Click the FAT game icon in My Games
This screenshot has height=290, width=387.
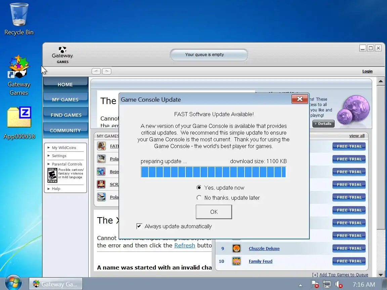tap(101, 146)
